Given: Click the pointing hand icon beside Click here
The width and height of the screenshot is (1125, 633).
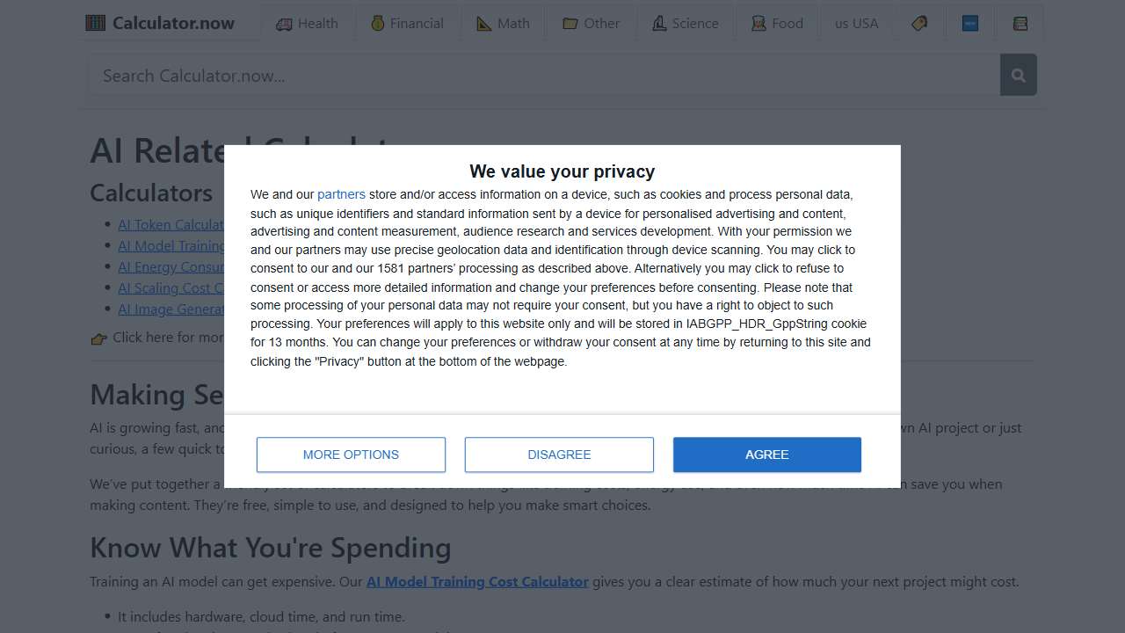Looking at the screenshot, I should coord(98,338).
